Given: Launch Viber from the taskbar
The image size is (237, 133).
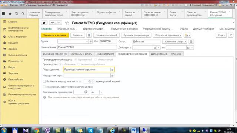Looking at the screenshot, I should click(47, 130).
